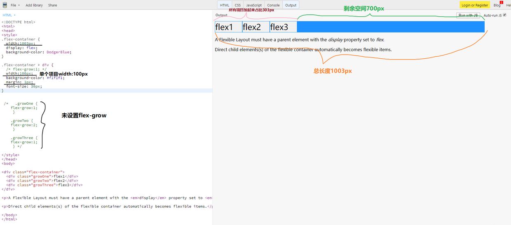Click the Run with JS button

coord(468,15)
